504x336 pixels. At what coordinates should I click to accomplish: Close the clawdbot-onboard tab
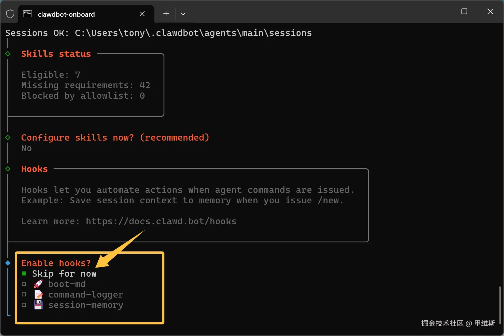pos(142,14)
